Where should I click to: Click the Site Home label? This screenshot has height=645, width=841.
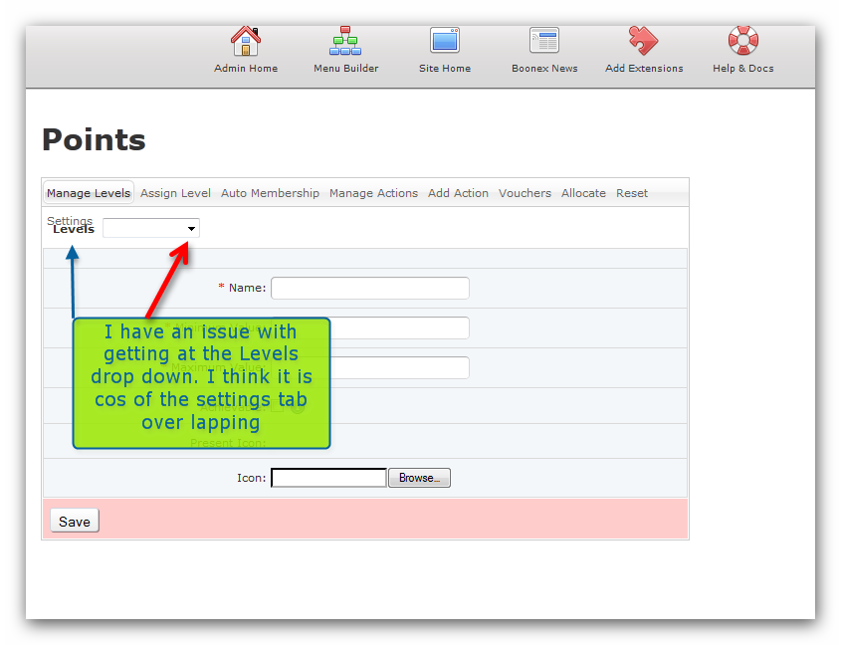click(x=445, y=68)
